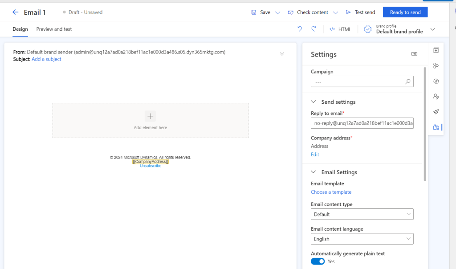Open the Email content type dropdown
The width and height of the screenshot is (456, 269).
click(x=362, y=214)
